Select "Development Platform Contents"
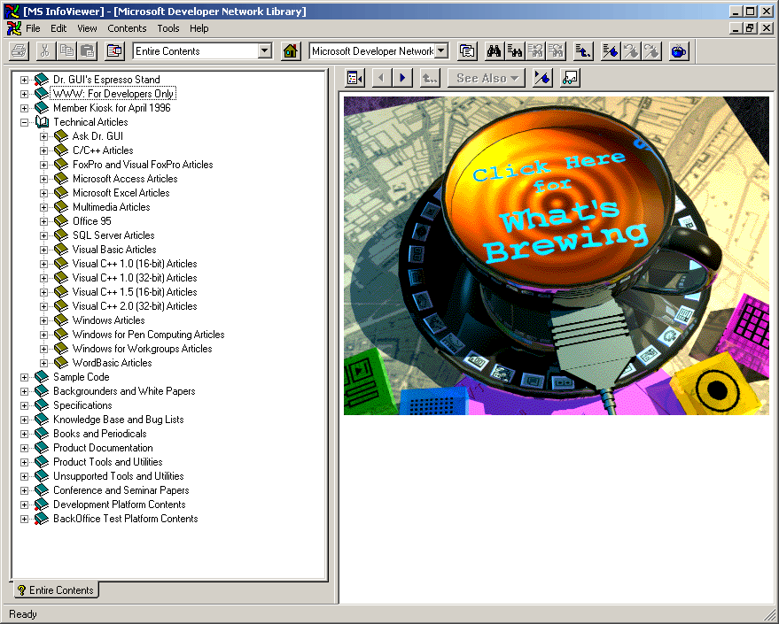This screenshot has width=779, height=624. pyautogui.click(x=120, y=505)
